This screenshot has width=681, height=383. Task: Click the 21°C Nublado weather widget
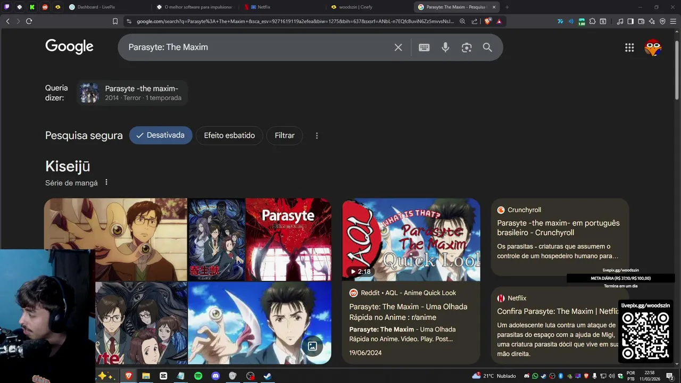pos(494,376)
